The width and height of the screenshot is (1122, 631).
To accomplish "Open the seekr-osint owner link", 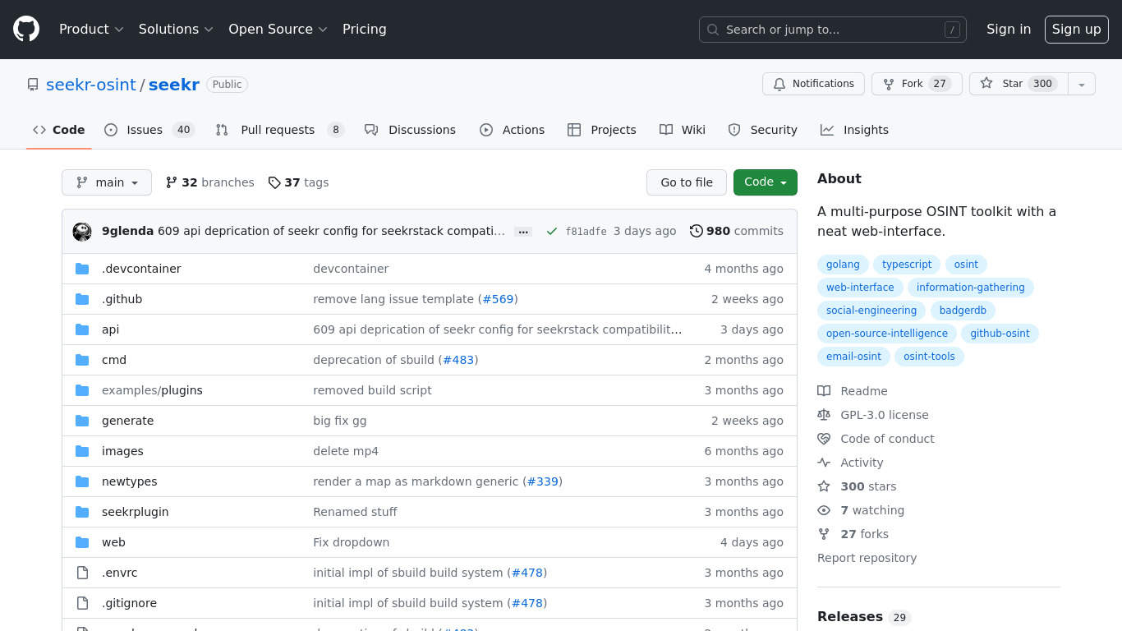I will [91, 85].
